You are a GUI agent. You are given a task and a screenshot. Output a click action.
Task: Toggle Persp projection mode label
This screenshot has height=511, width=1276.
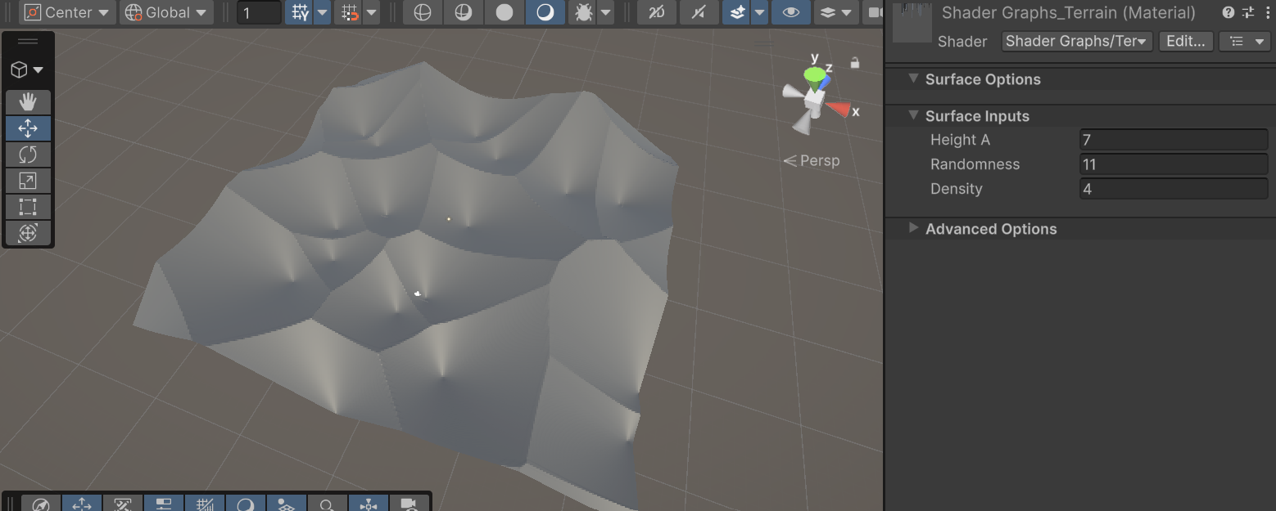(x=812, y=160)
